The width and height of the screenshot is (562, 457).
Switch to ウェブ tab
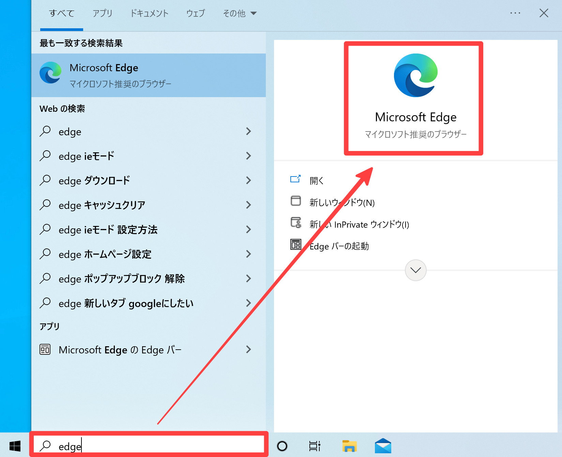click(x=196, y=13)
